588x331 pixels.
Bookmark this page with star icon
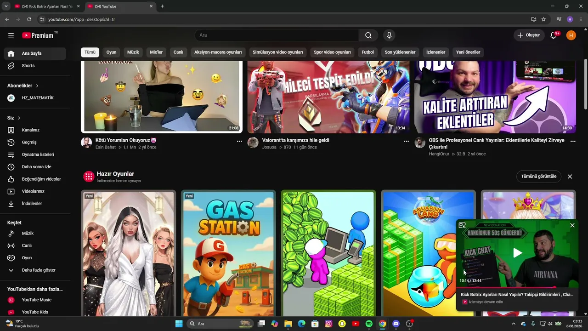[x=543, y=19]
